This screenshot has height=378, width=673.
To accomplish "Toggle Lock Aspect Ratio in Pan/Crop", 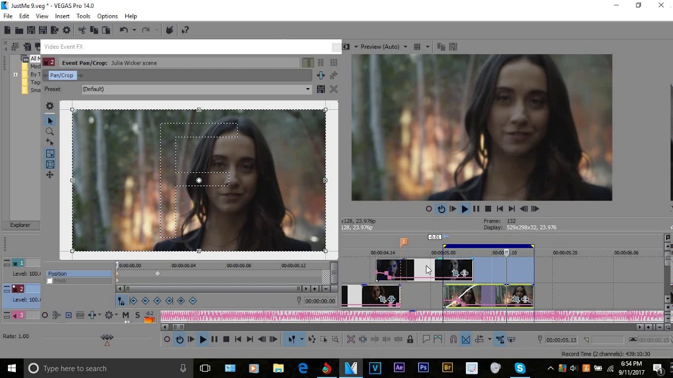I will pyautogui.click(x=50, y=154).
